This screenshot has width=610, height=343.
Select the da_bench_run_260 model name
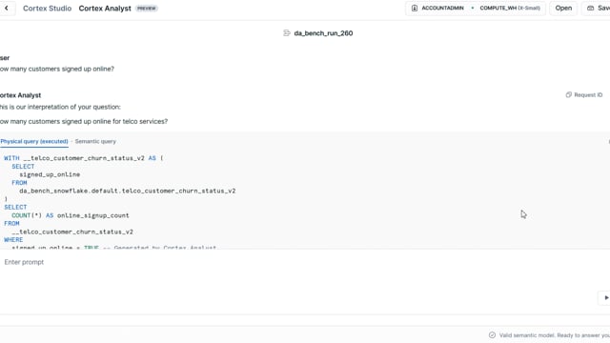coord(323,33)
